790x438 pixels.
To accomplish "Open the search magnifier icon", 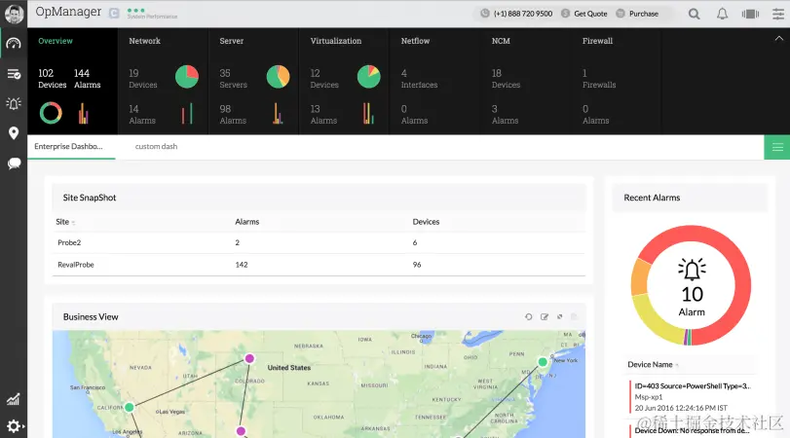I will [694, 14].
